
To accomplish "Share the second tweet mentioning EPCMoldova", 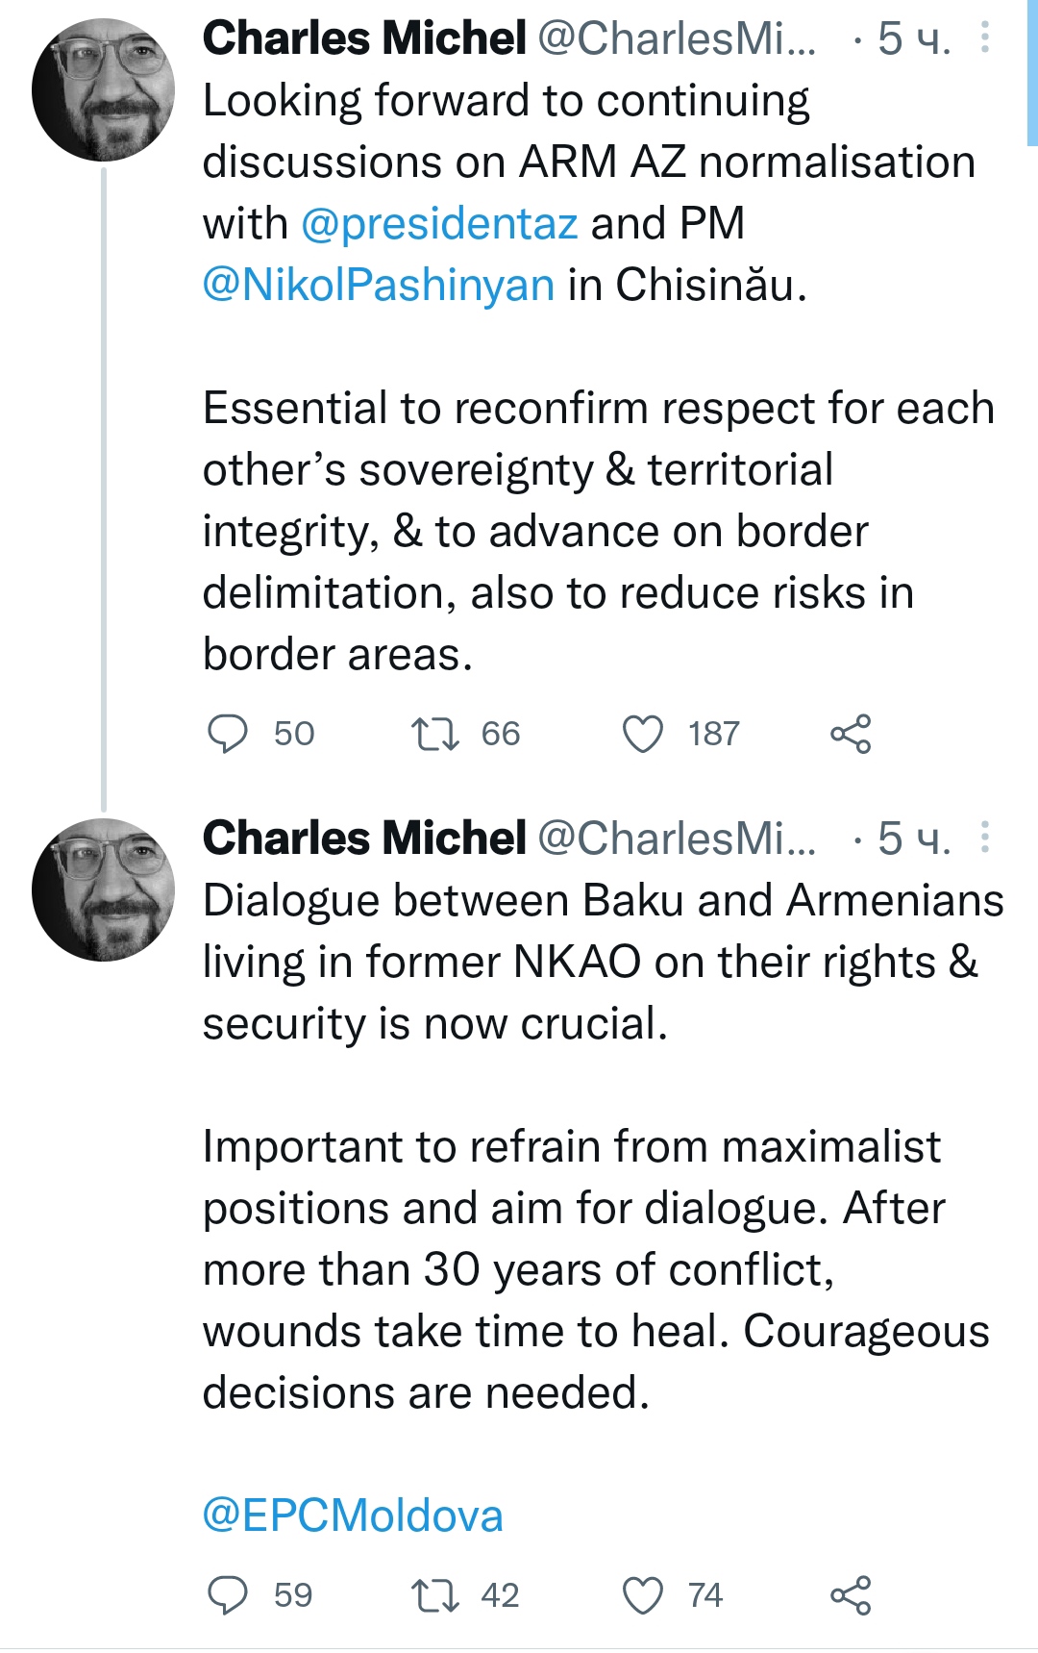I will pos(851,1596).
